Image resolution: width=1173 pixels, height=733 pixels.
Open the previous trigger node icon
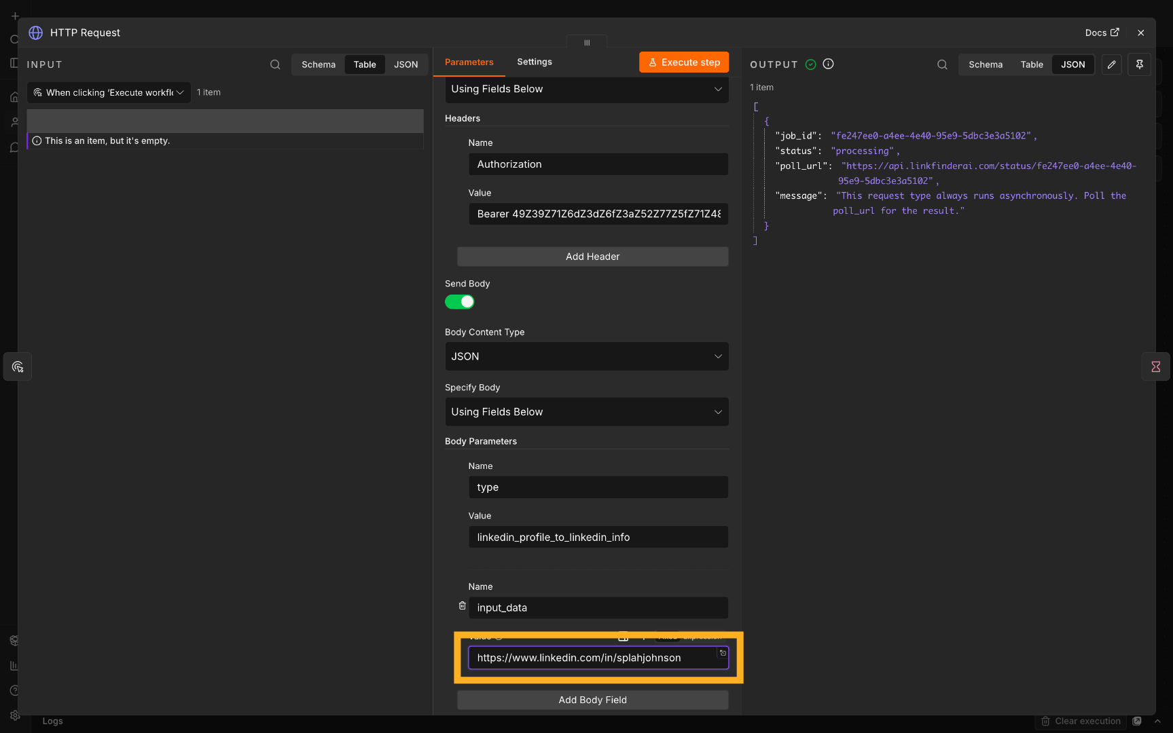(18, 367)
